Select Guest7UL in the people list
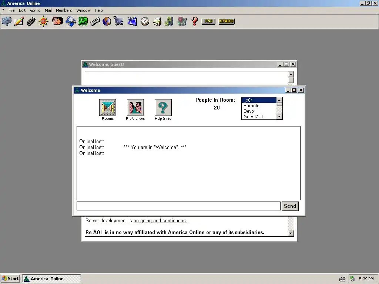Screen dimensions: 379x284 click(259, 116)
